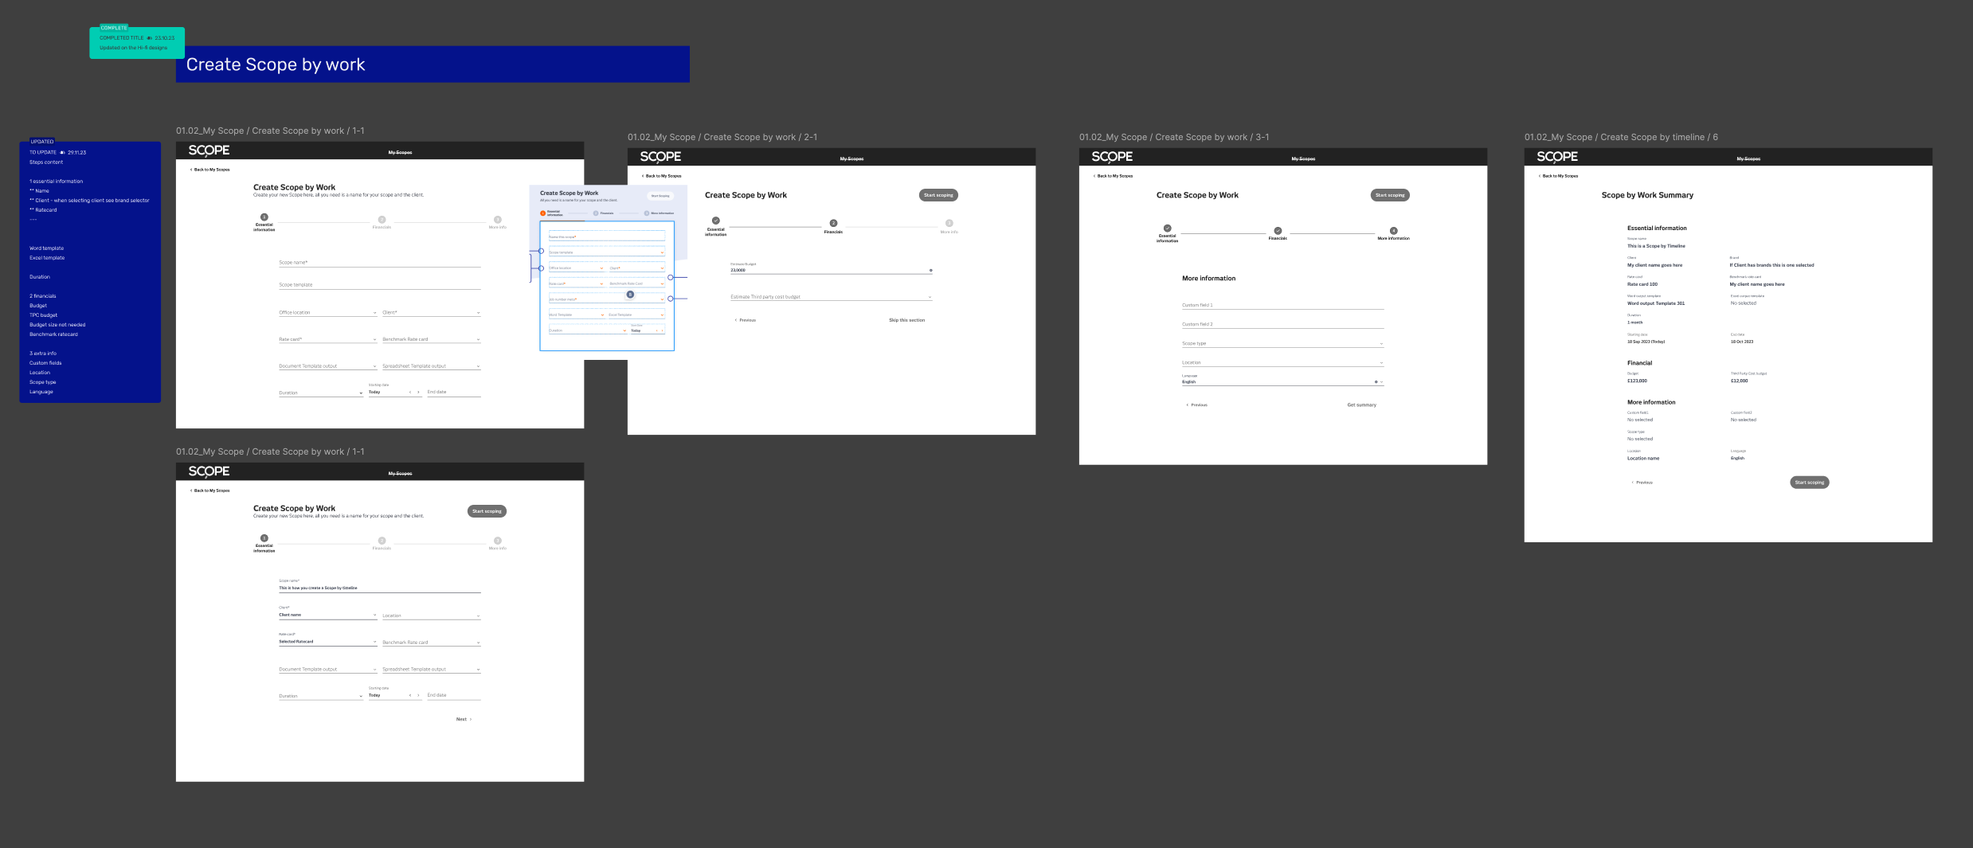Click the round avatar badge in the blue overlay mockup
The height and width of the screenshot is (848, 1973).
click(x=630, y=295)
